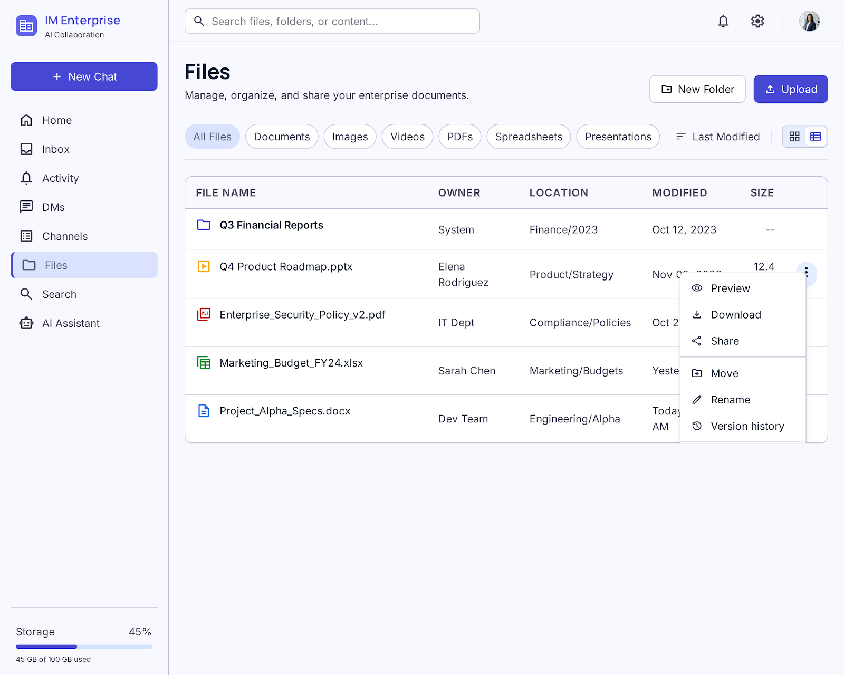Open the three-dot menu for Q4 Product Roadmap.pptx
The image size is (844, 675).
[806, 272]
